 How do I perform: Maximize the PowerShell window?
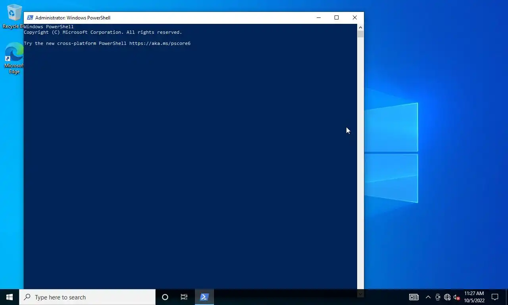(x=337, y=17)
